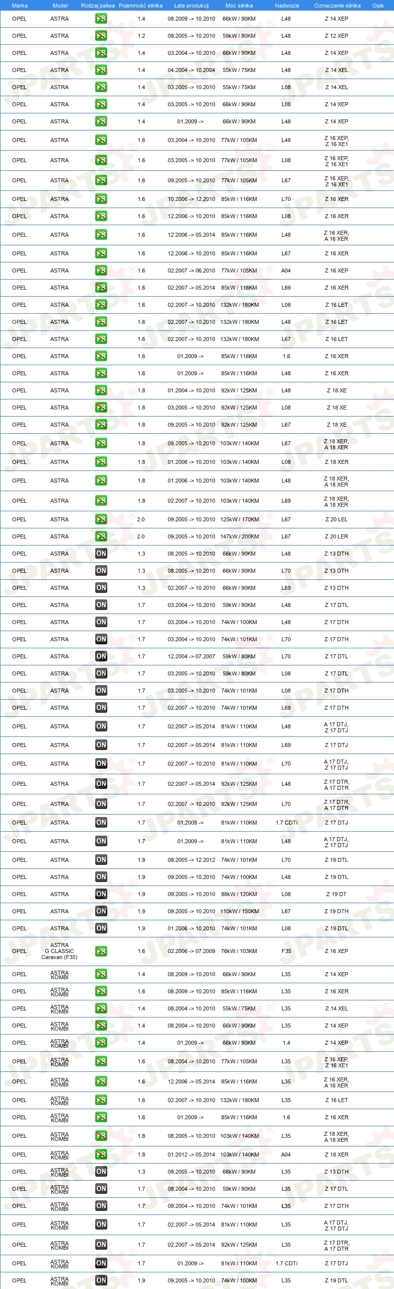This screenshot has width=394, height=1289.
Task: Click the ON icon for 12.2004 -> 07.2007 row
Action: 101,656
